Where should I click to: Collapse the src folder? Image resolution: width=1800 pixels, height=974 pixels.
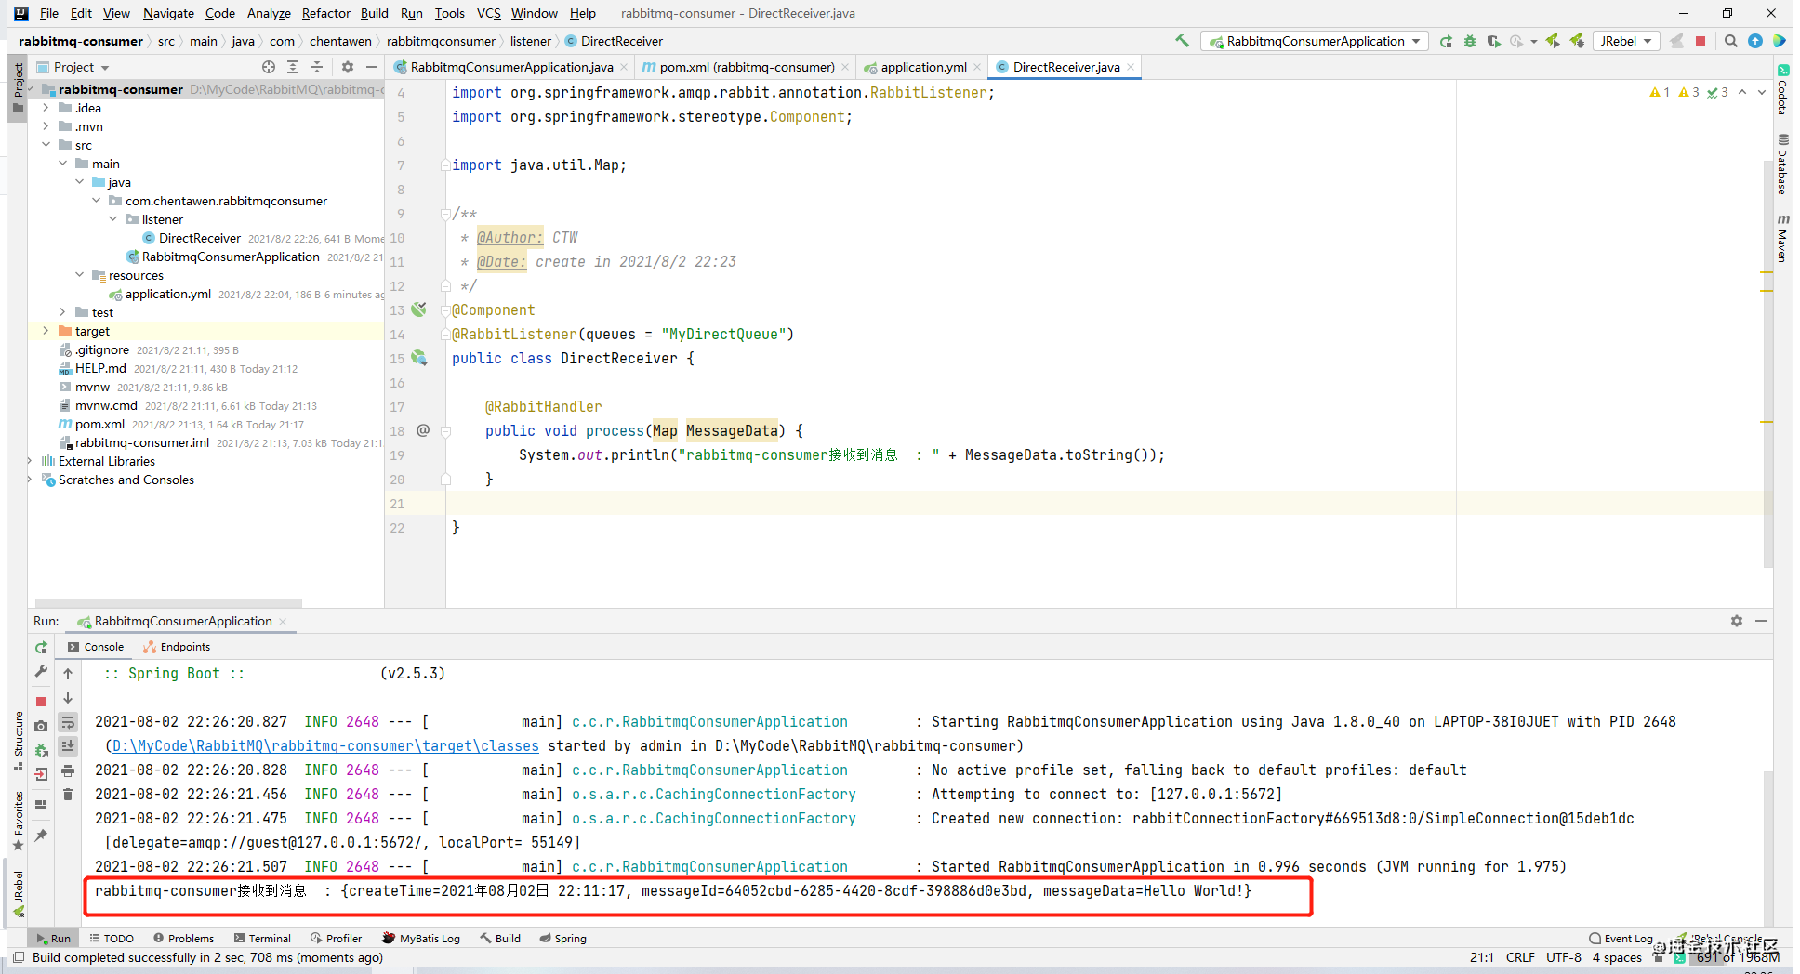tap(46, 145)
